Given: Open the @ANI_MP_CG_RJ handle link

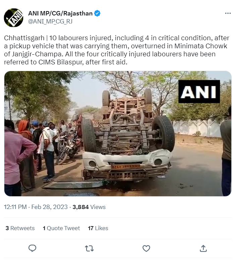Looking at the screenshot, I should pyautogui.click(x=50, y=21).
